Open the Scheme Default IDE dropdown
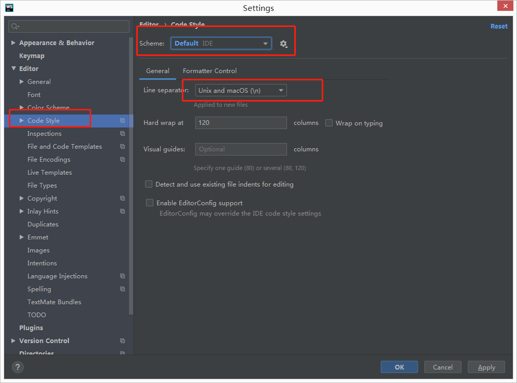Viewport: 517px width, 383px height. [x=221, y=44]
